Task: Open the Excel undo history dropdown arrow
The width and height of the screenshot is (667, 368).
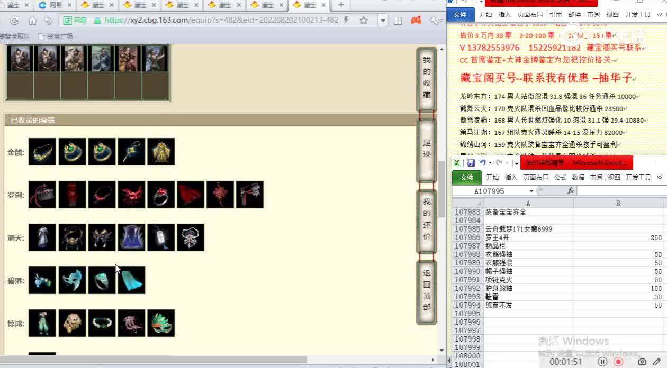Action: 490,163
